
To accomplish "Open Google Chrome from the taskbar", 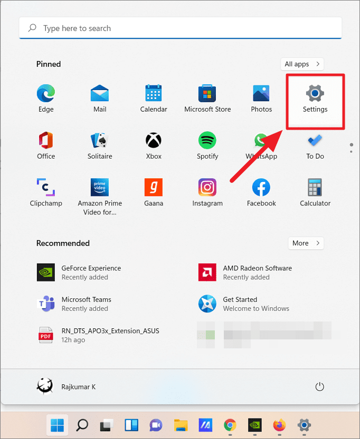I will tap(230, 425).
